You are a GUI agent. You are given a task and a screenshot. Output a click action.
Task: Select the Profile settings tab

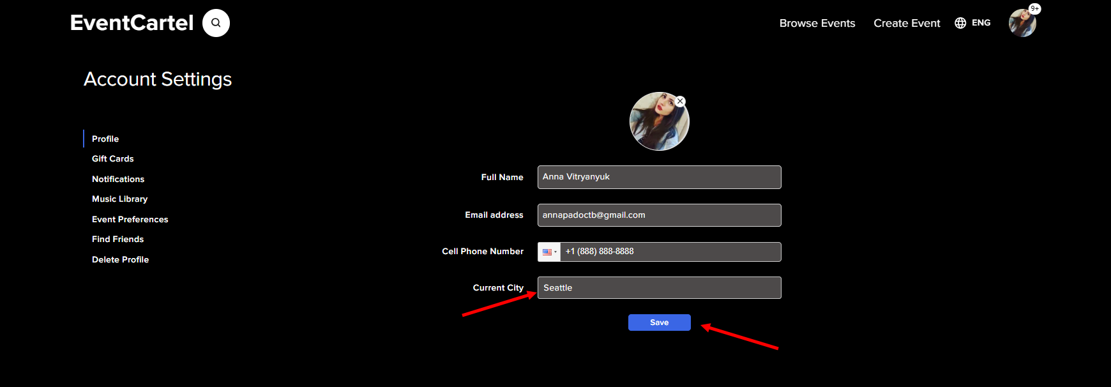105,139
